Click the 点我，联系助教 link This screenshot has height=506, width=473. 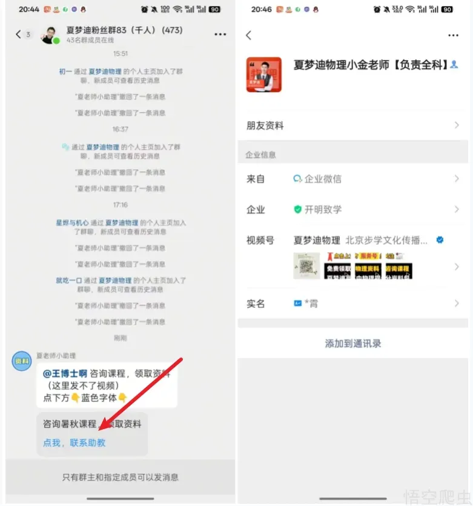74,443
